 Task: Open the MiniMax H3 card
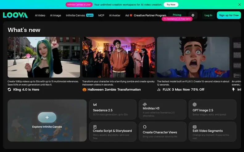click(163, 110)
